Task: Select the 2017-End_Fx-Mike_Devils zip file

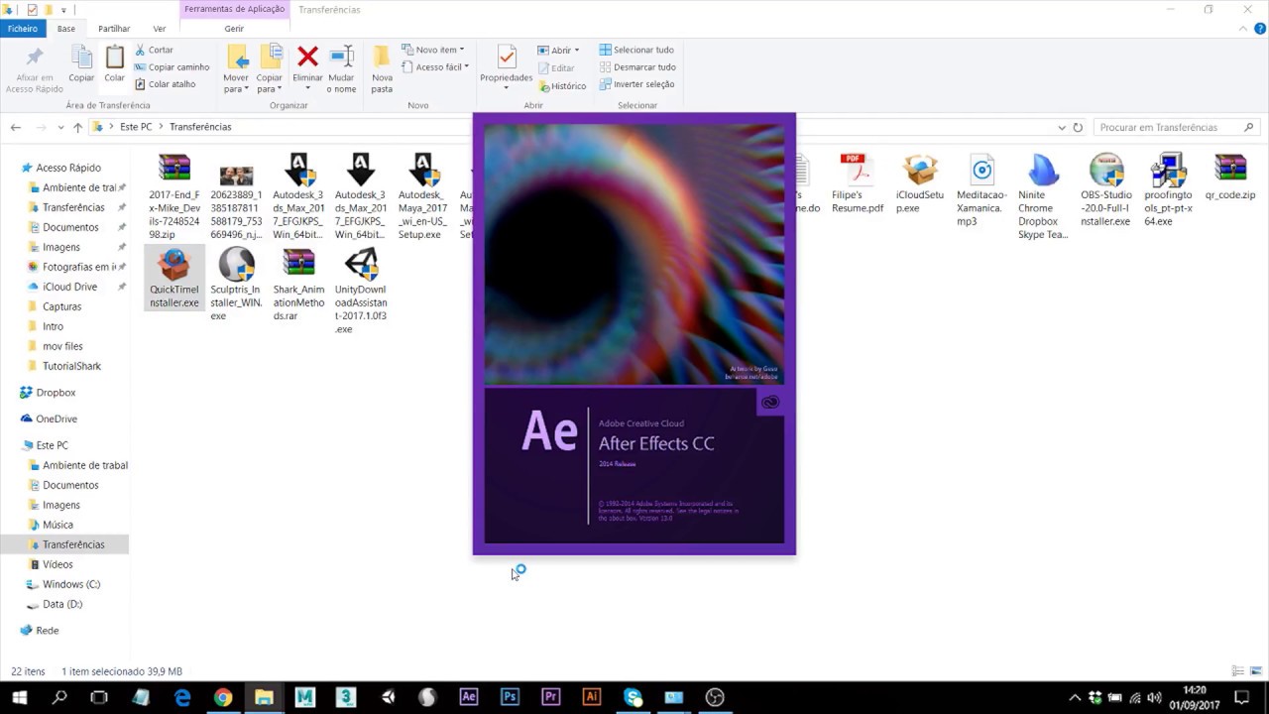Action: click(174, 196)
